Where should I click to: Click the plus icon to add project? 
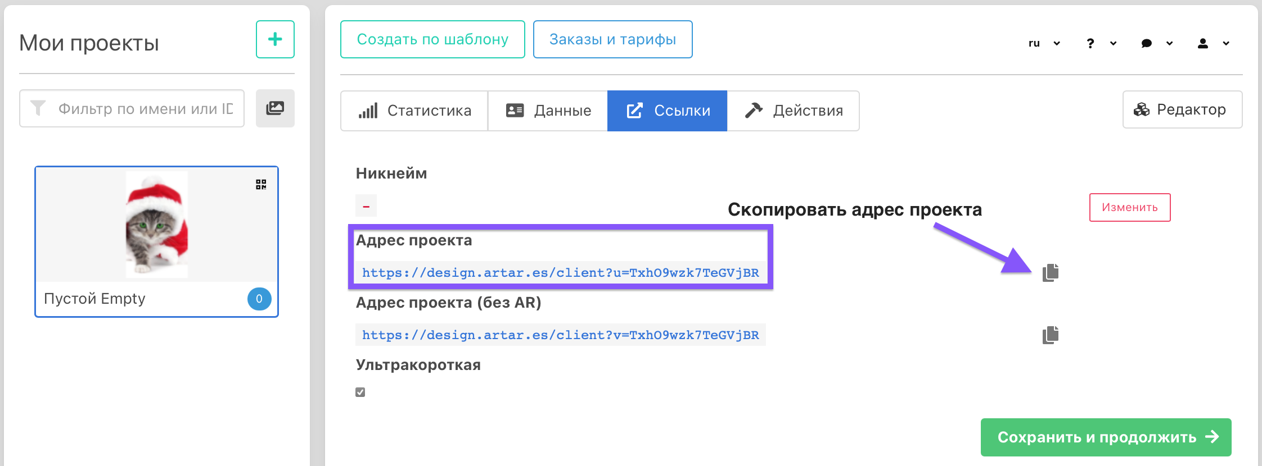click(275, 39)
